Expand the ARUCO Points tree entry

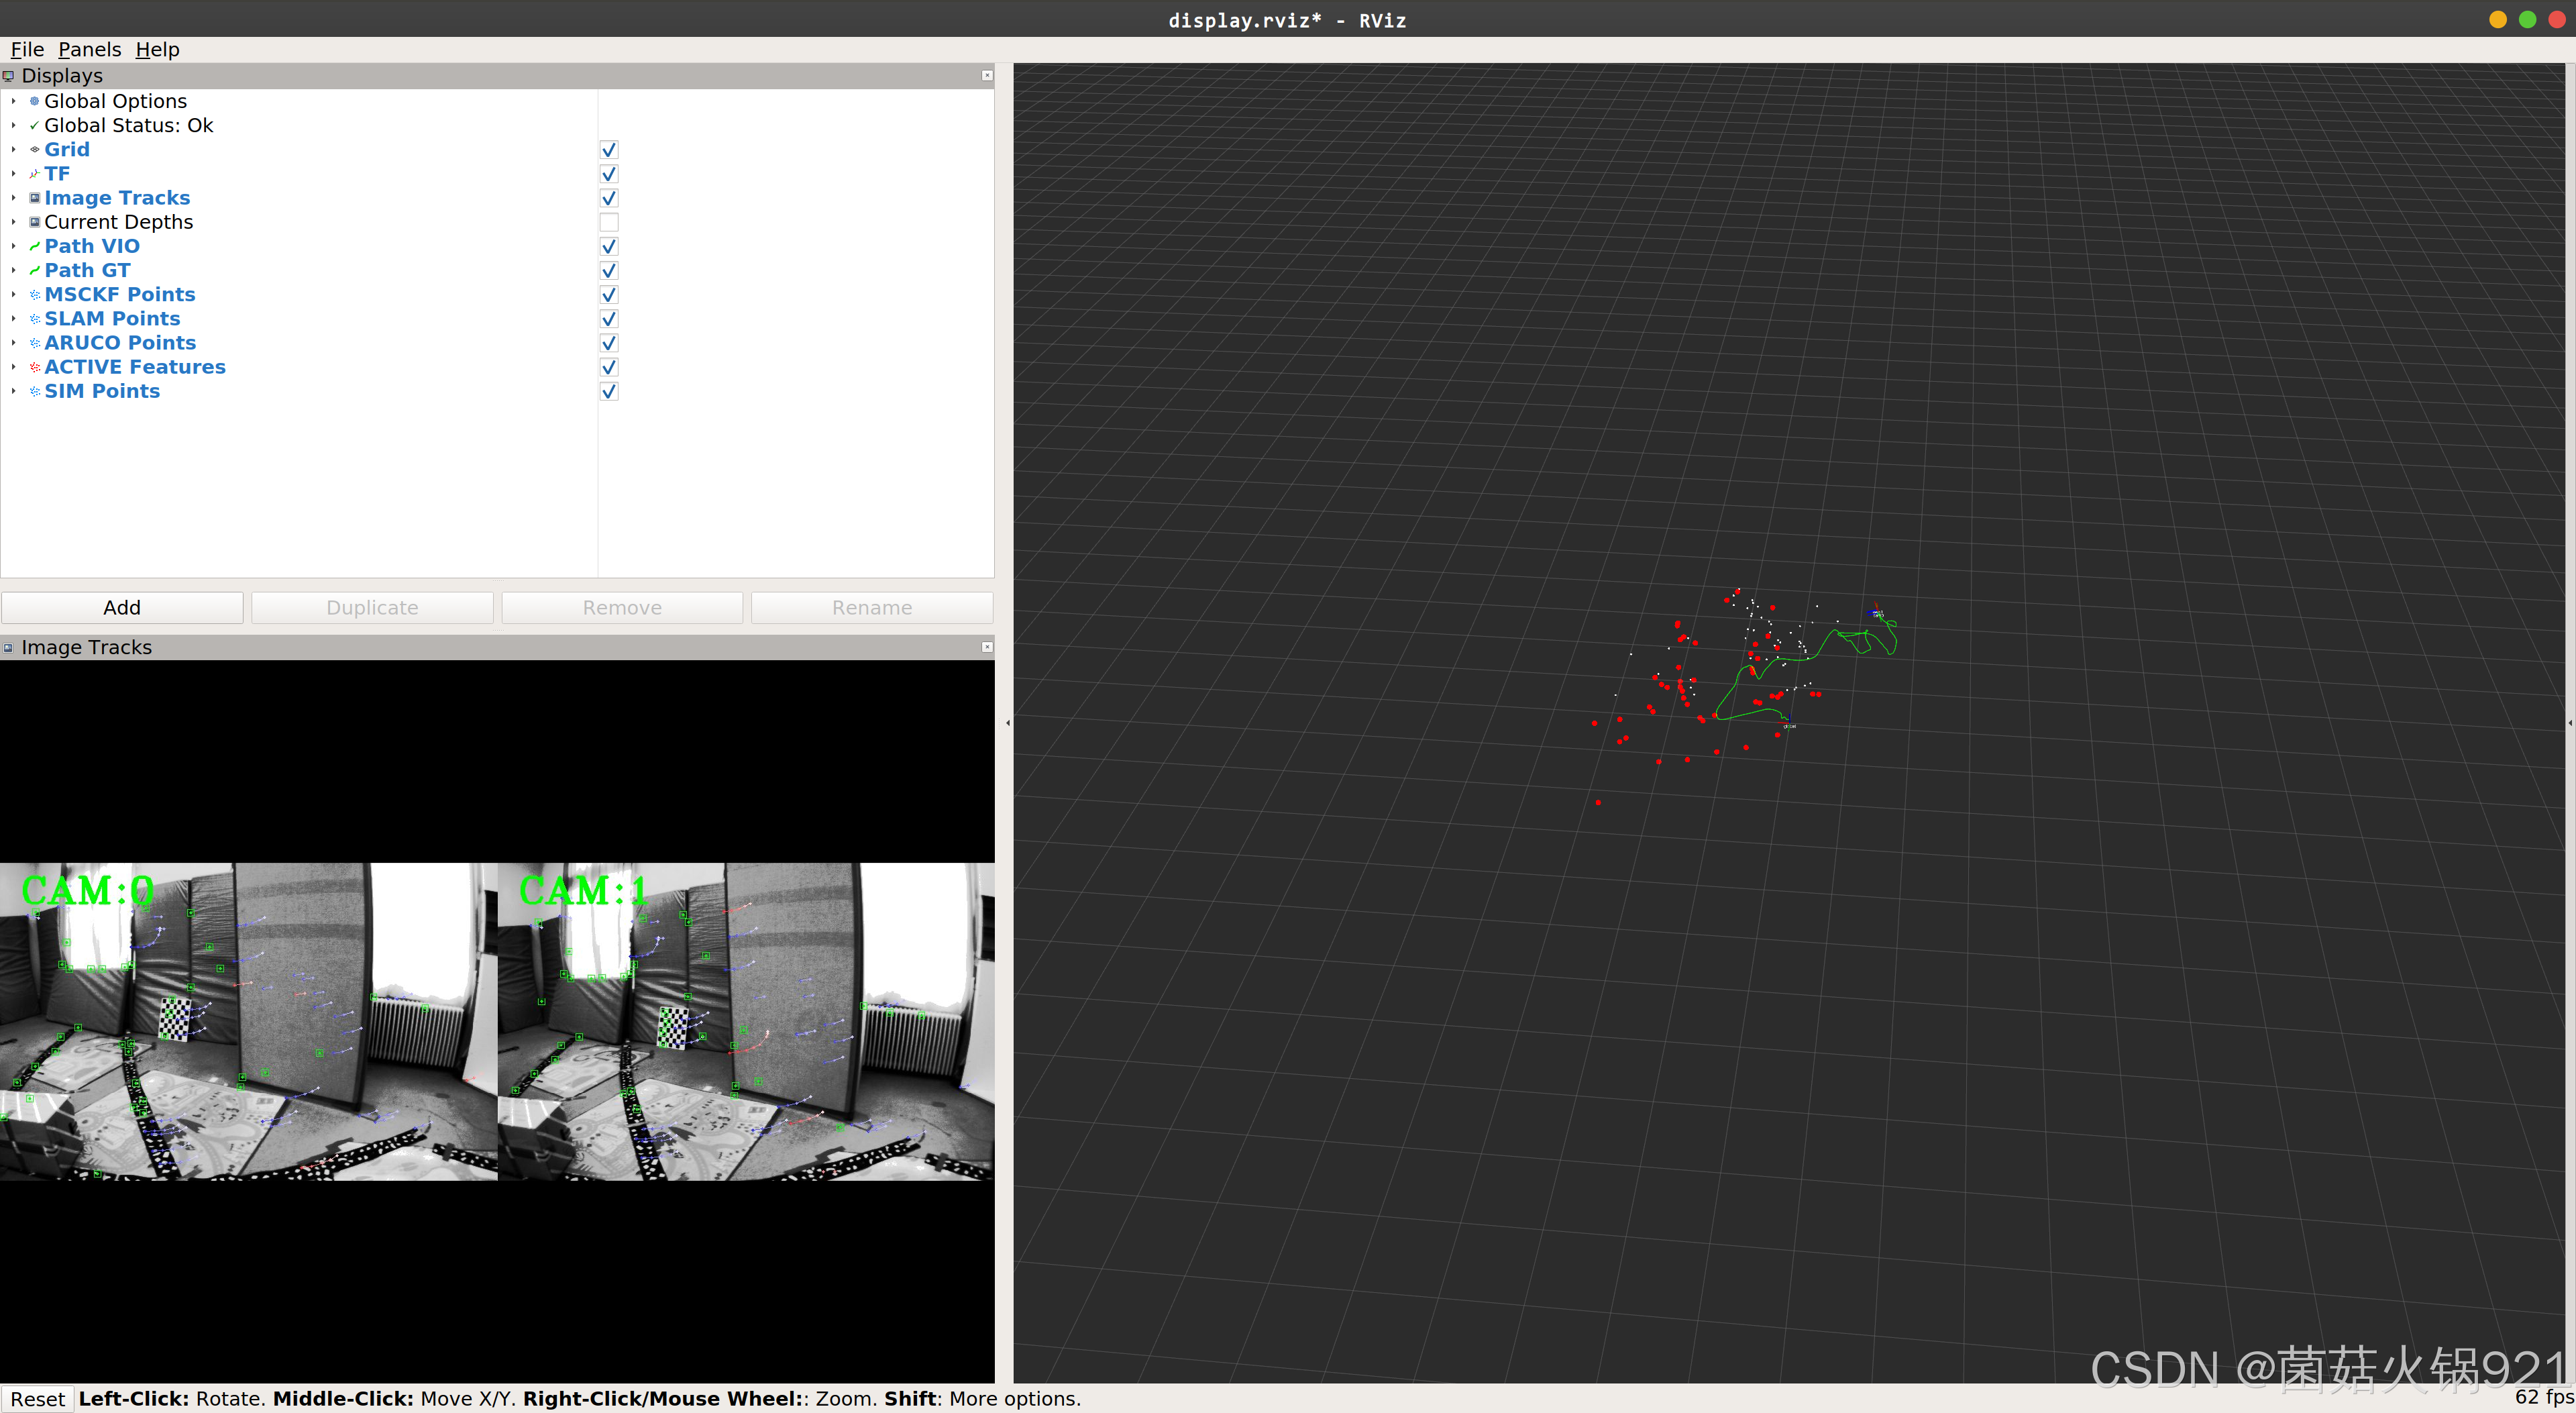[13, 343]
